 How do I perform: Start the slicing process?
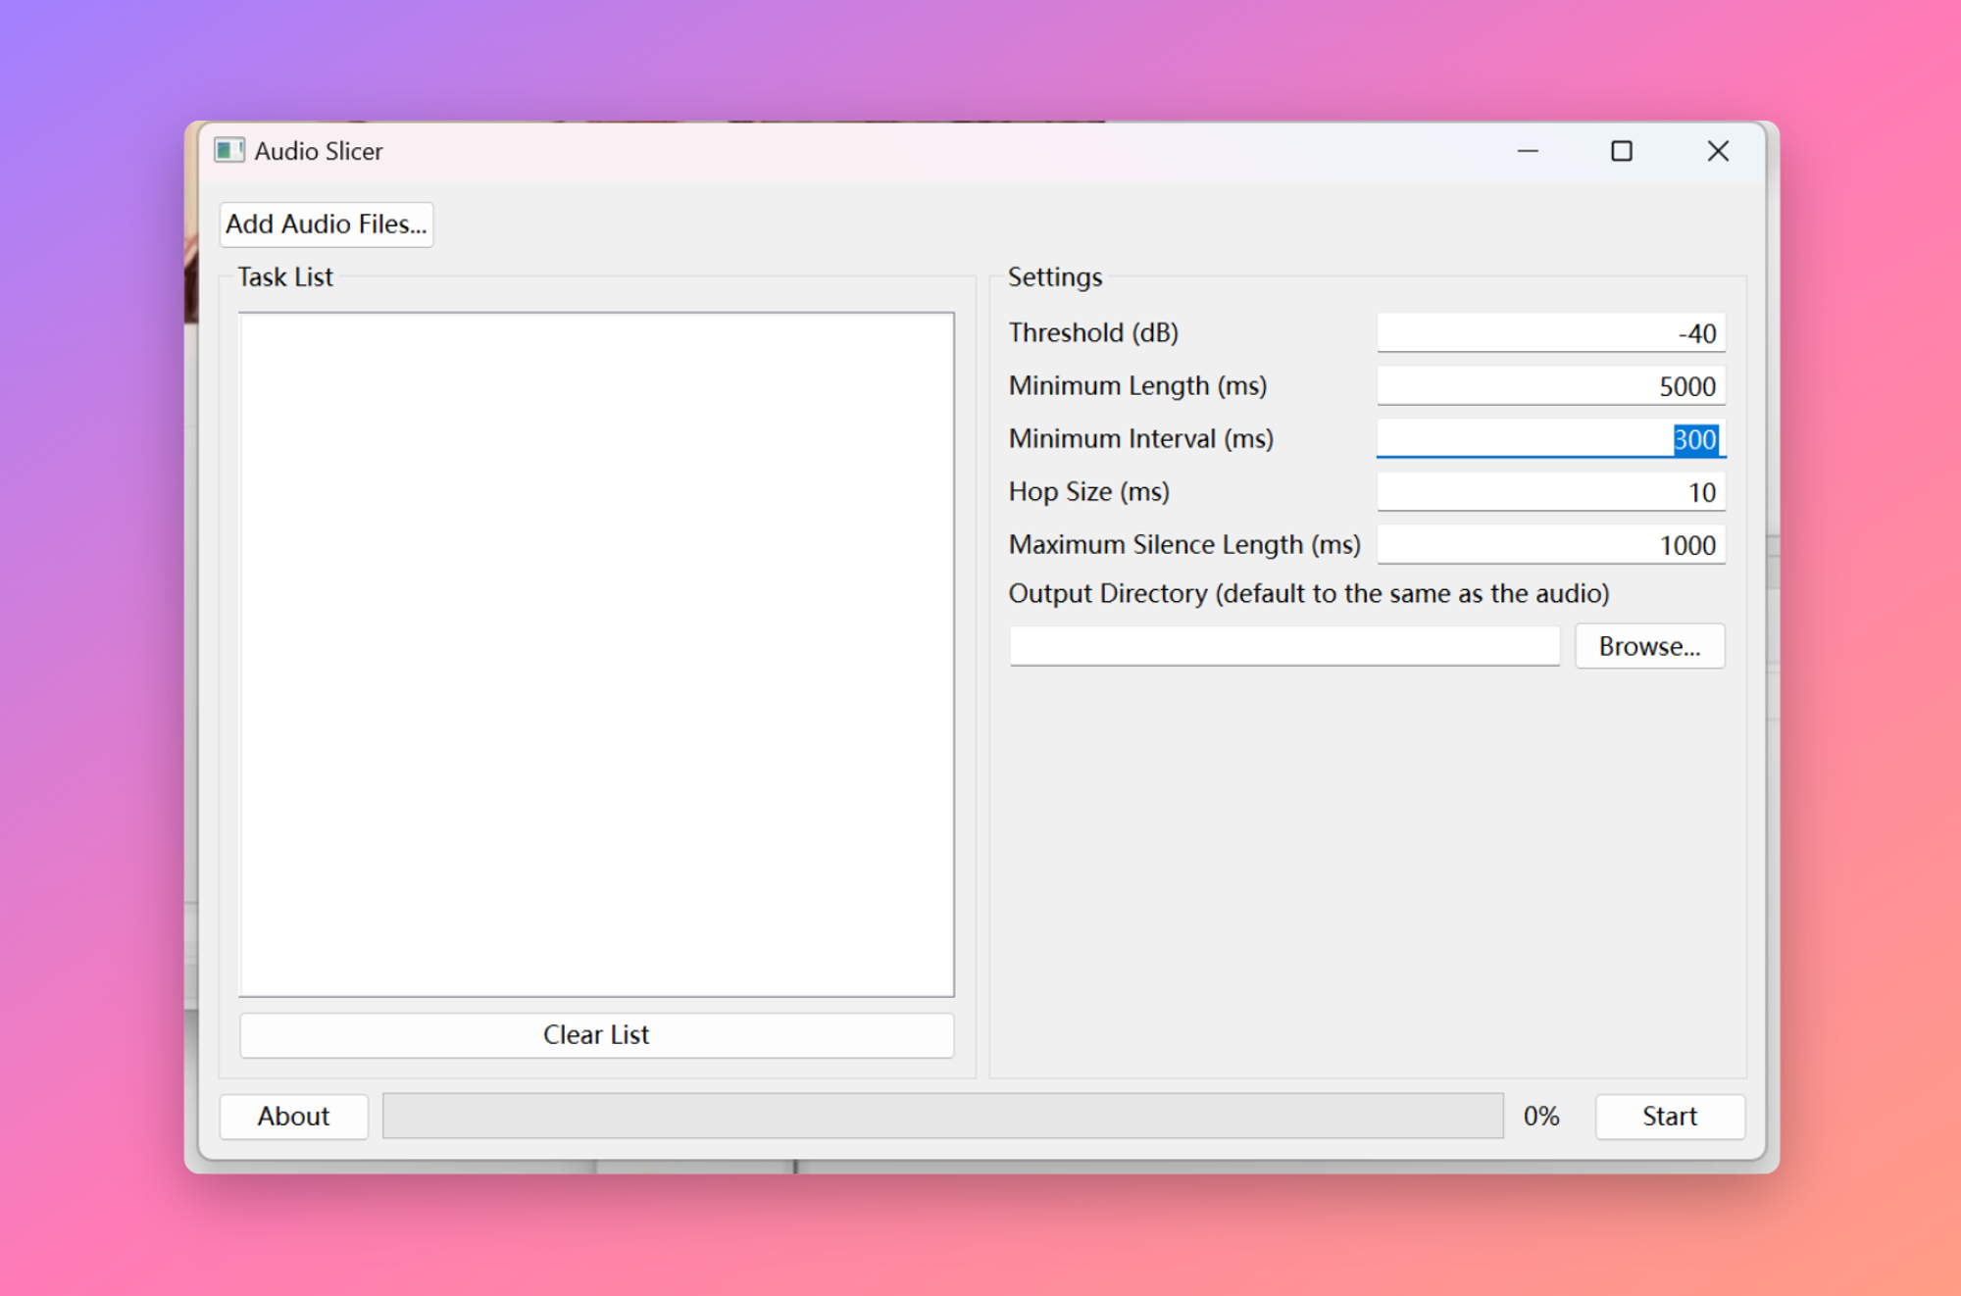(1669, 1116)
